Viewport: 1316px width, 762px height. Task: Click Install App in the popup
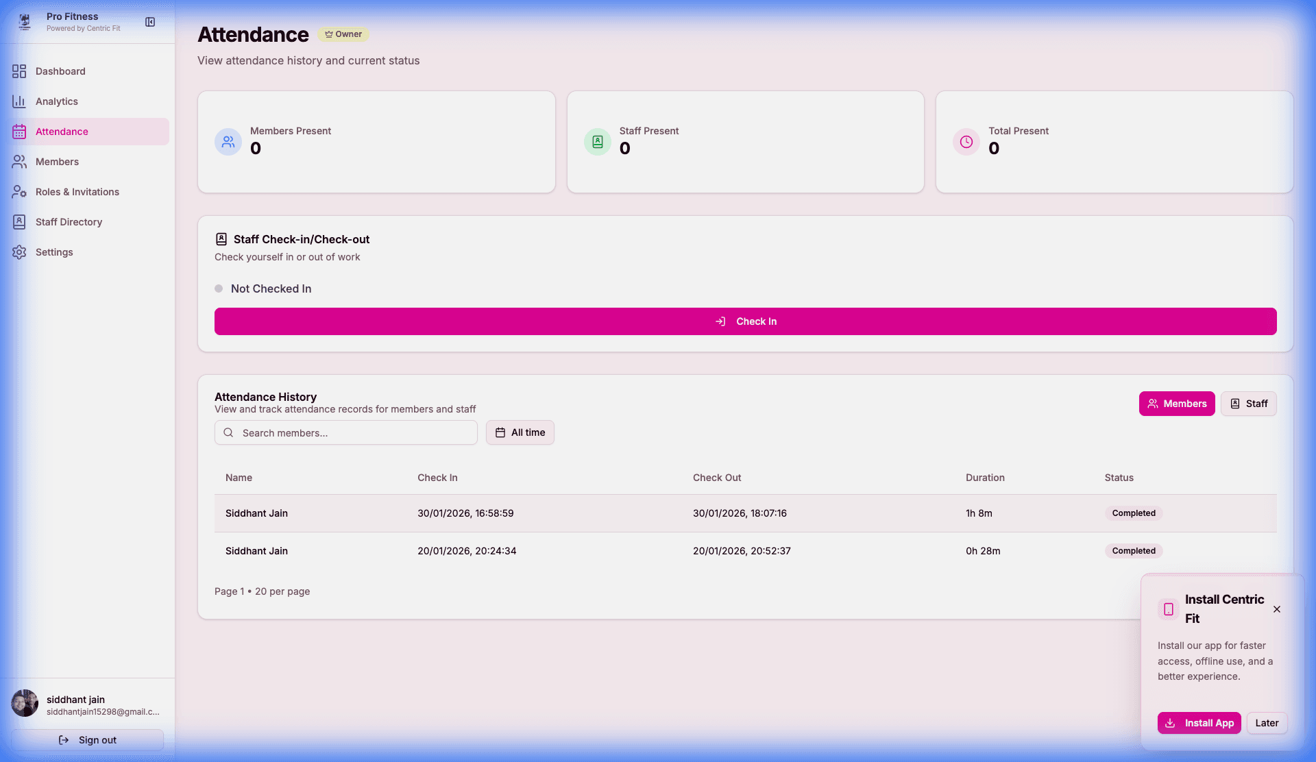tap(1199, 723)
